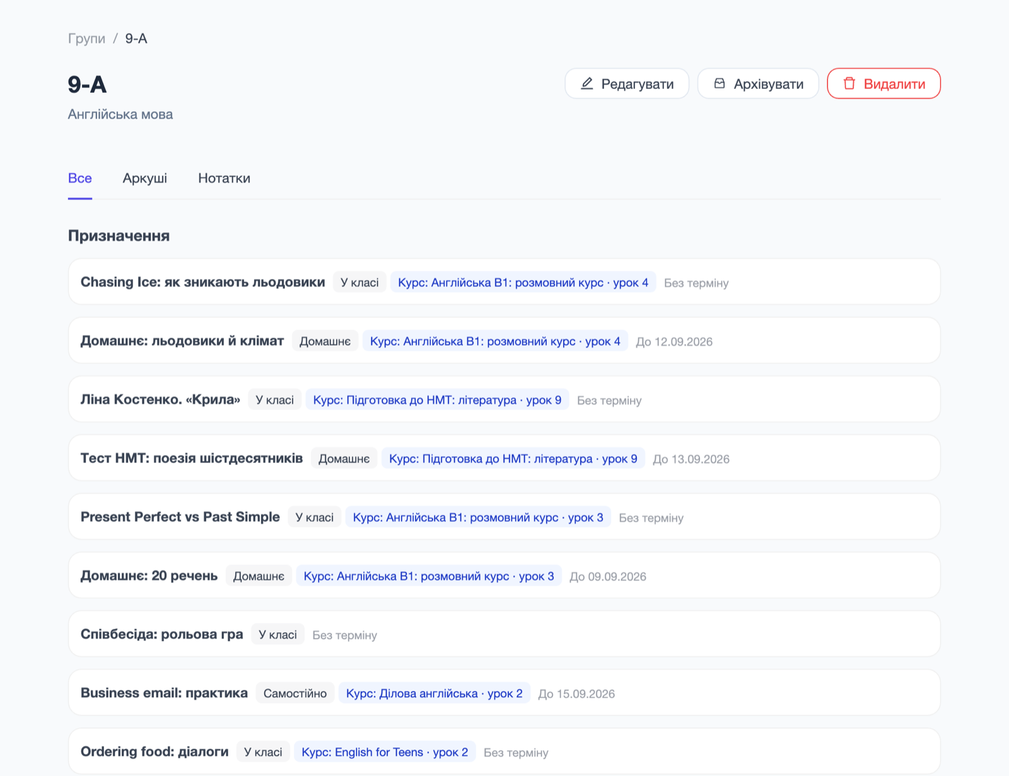Click deadline До 12.09.2026

(674, 342)
